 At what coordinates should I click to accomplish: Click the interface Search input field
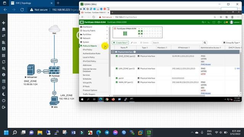click(177, 43)
